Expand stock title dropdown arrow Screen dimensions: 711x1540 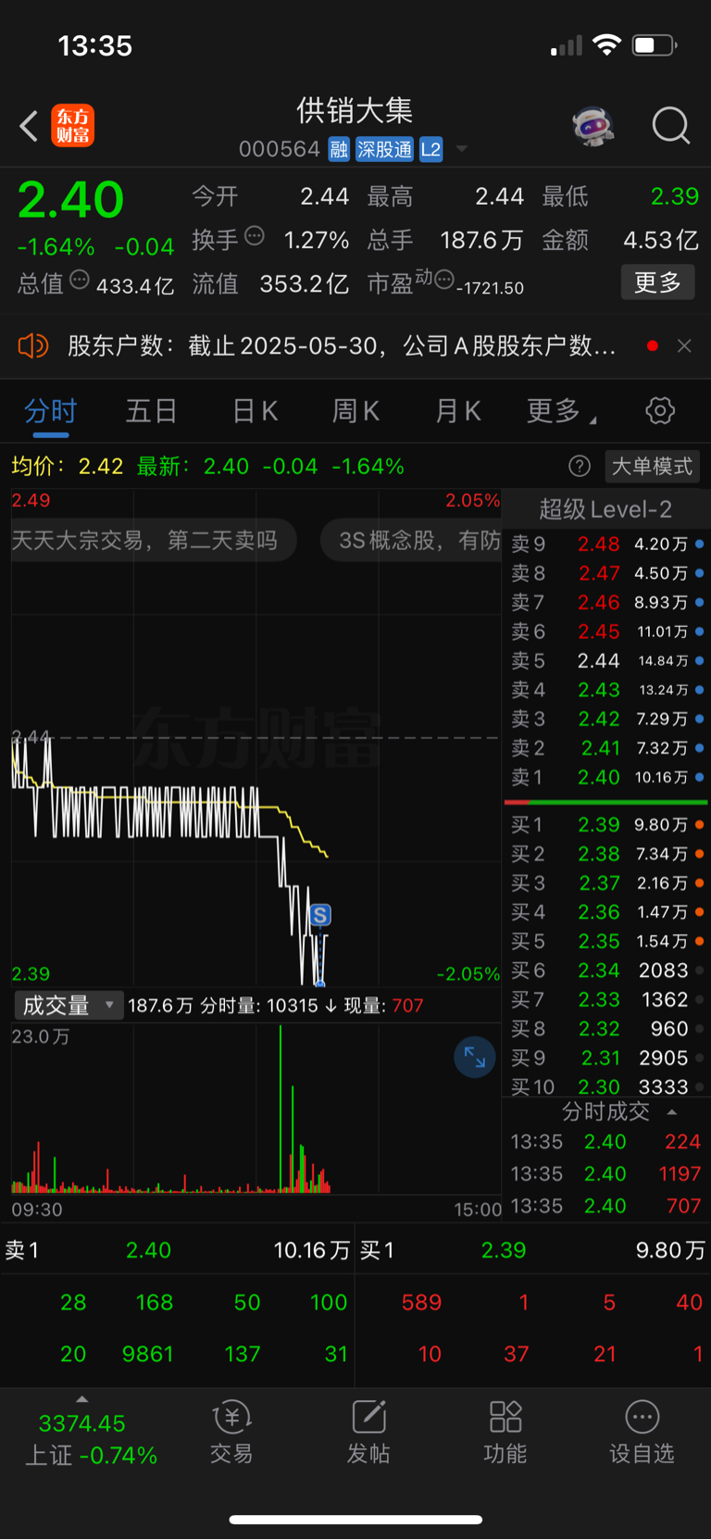coord(461,149)
